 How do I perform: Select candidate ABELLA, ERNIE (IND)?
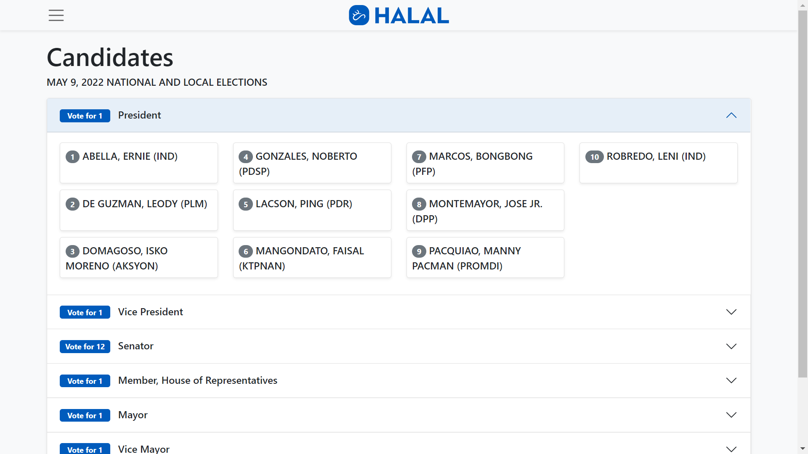[139, 163]
